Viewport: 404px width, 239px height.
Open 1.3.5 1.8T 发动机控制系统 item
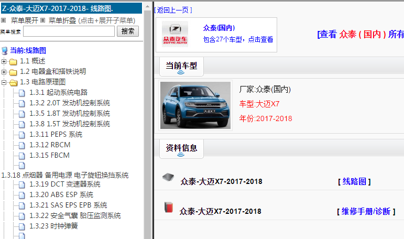(70, 113)
